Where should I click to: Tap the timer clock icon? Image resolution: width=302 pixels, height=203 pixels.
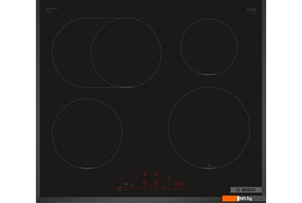[x=169, y=184]
